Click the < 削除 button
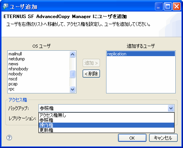The width and height of the screenshot is (183, 148). [91, 74]
